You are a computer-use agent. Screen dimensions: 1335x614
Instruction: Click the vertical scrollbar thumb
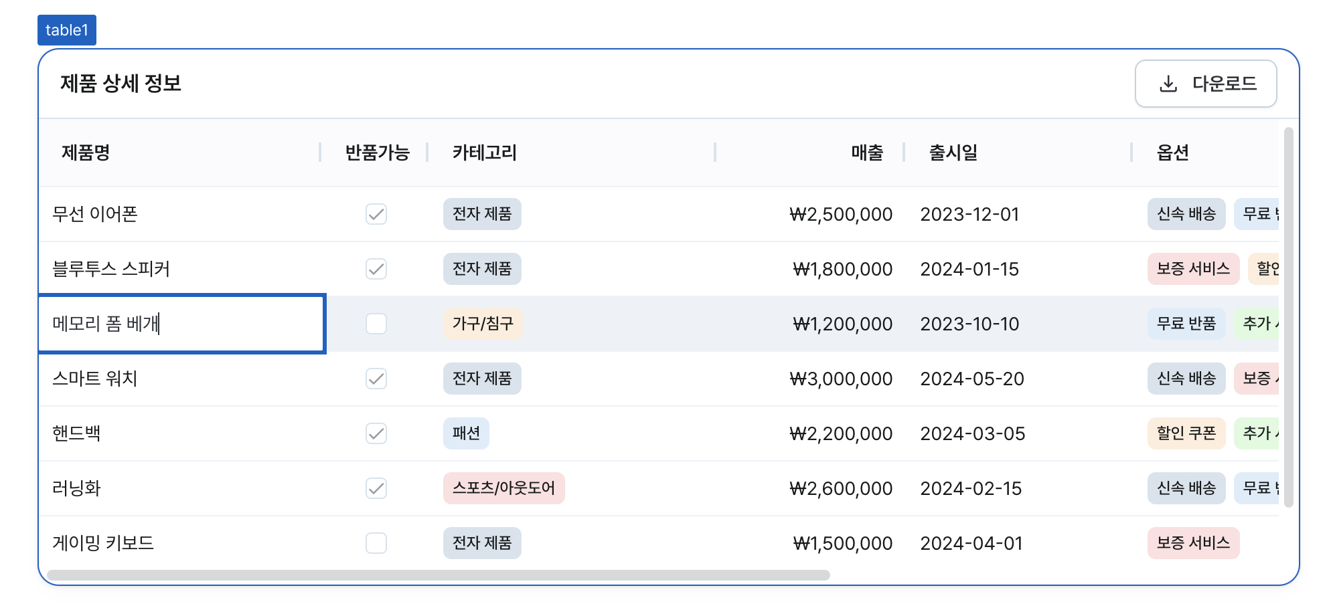pos(1288,317)
